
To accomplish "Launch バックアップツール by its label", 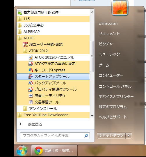I will click(x=50, y=83).
